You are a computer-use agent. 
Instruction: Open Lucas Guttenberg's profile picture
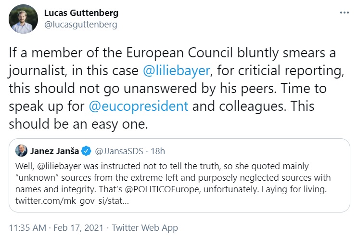tap(24, 18)
